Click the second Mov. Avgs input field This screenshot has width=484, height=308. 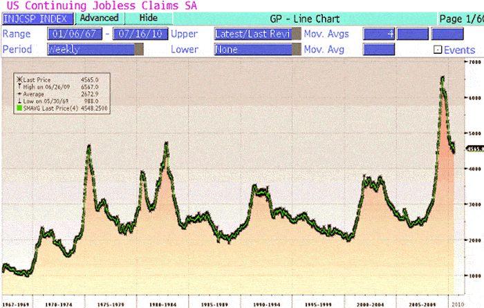(x=412, y=33)
